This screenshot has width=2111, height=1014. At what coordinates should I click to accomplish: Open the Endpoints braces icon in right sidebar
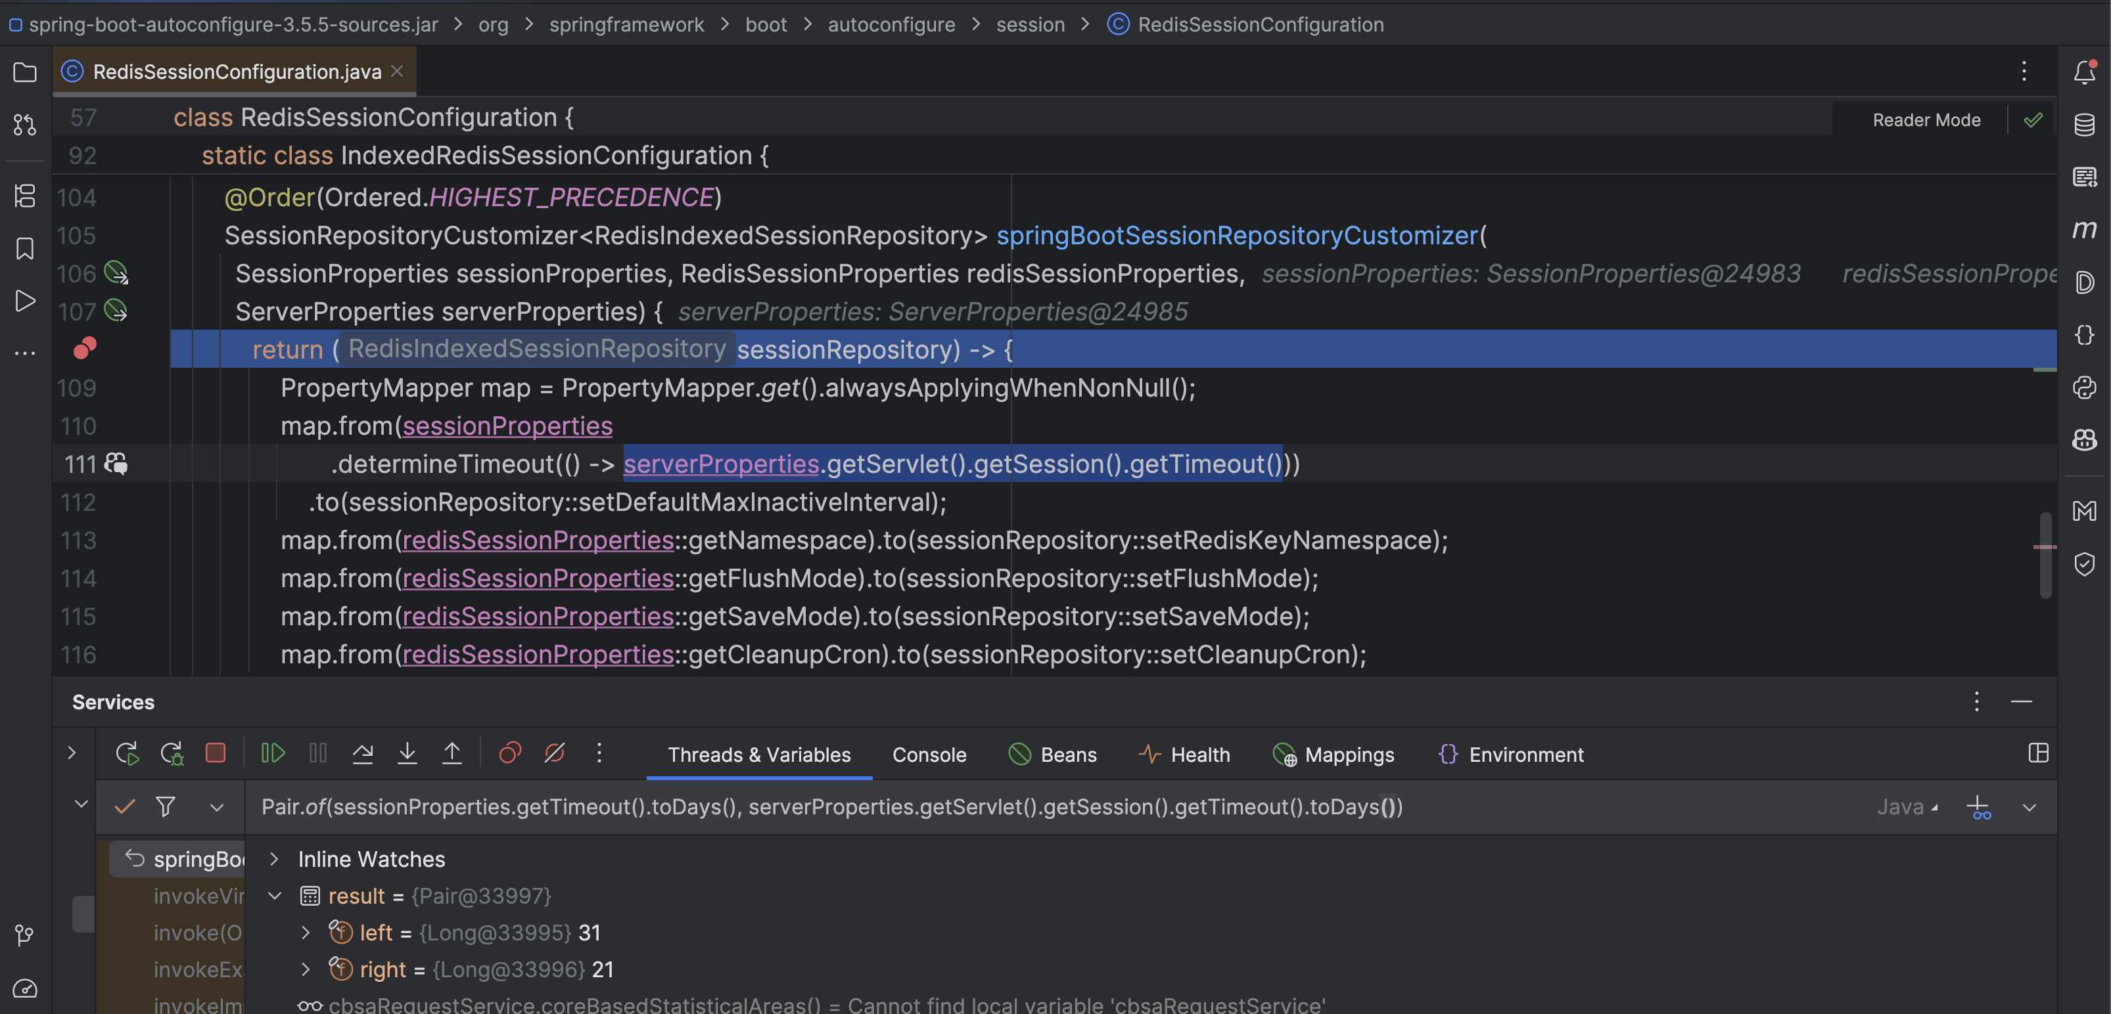pos(2084,334)
